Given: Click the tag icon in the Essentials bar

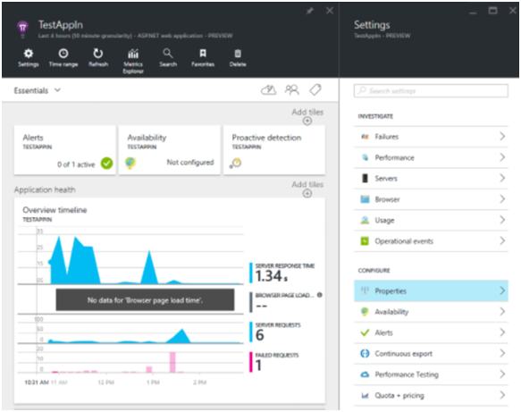Looking at the screenshot, I should 315,89.
